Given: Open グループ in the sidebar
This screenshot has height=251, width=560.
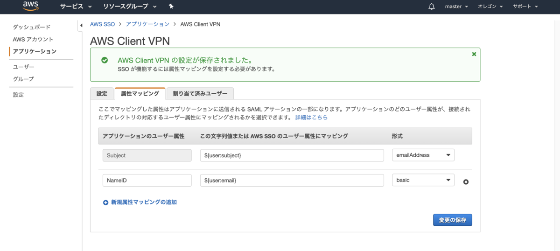Looking at the screenshot, I should pos(23,79).
